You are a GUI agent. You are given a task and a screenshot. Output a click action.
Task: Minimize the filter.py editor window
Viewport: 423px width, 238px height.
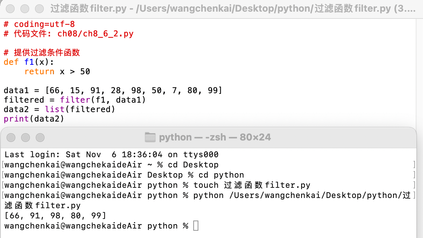pos(25,8)
